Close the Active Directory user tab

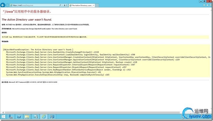pyautogui.click(x=94, y=5)
